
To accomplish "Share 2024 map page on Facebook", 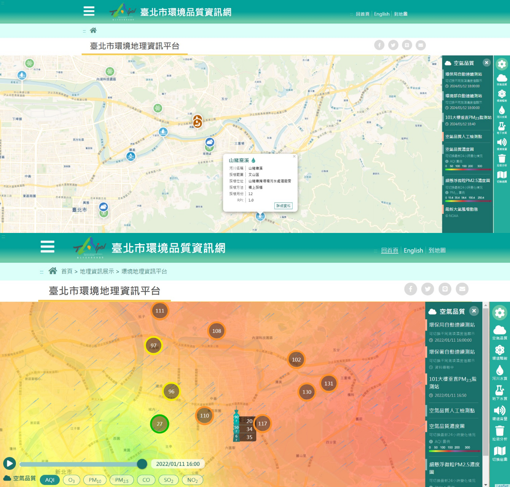I will [379, 45].
